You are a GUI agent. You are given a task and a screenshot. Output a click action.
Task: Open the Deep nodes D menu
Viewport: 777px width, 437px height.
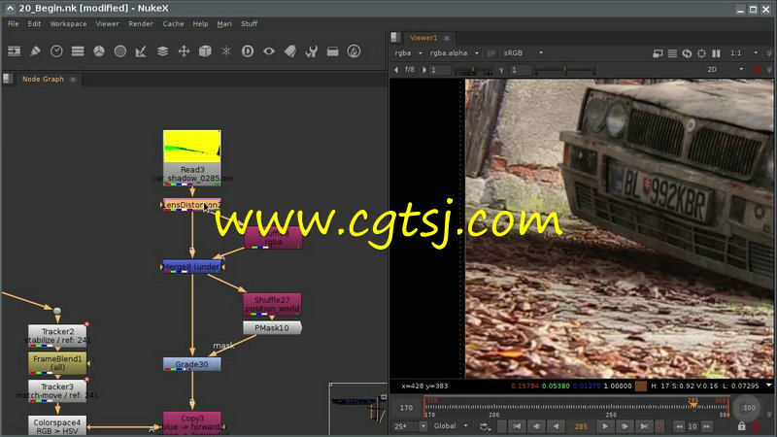coord(248,51)
